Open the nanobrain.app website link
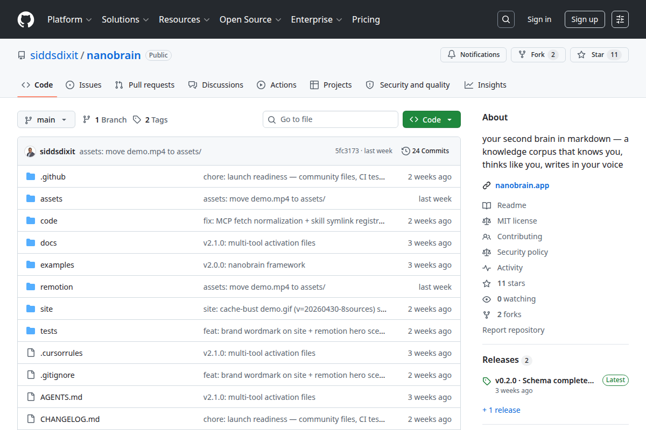Image resolution: width=646 pixels, height=430 pixels. click(522, 185)
